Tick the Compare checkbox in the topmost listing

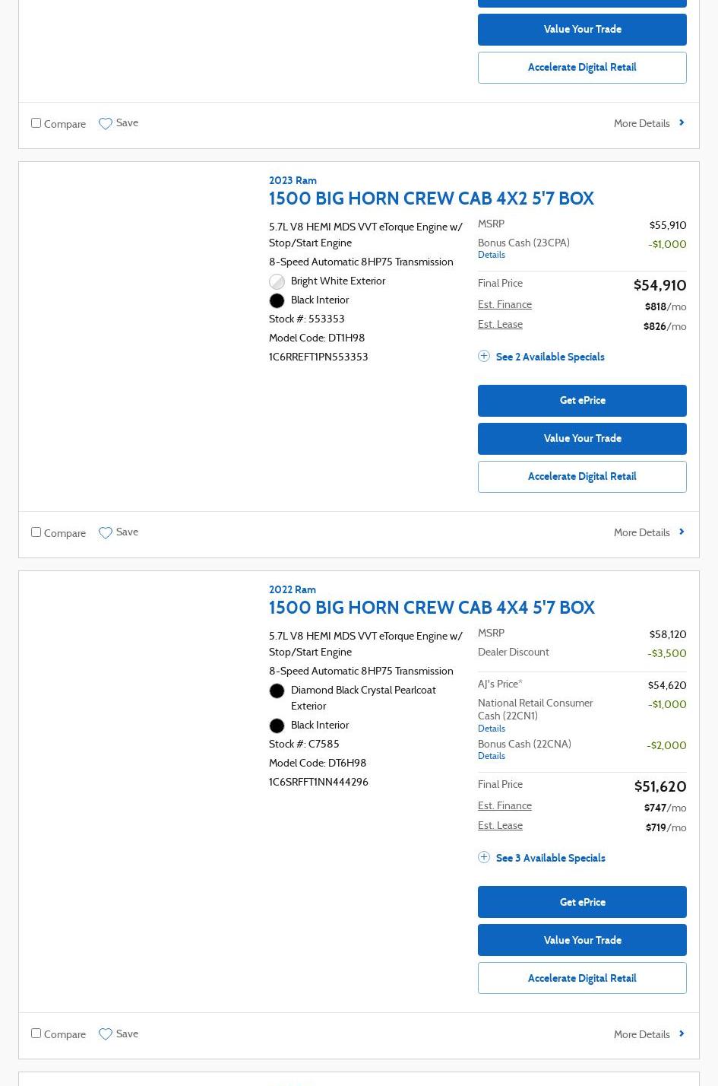(x=36, y=123)
